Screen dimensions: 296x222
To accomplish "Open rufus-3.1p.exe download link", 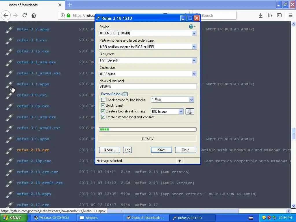I will (x=33, y=51).
